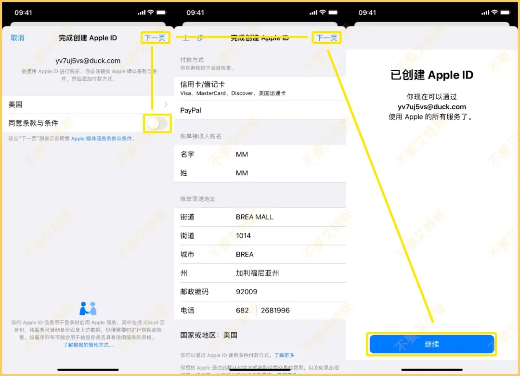The width and height of the screenshot is (520, 376).
Task: Tap the Wi-Fi icon on the payment screen
Action: (322, 13)
